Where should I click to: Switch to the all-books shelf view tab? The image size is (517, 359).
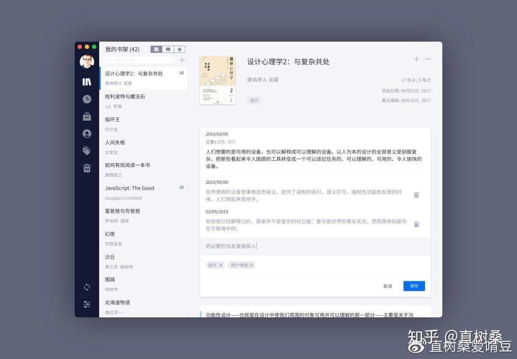(156, 49)
